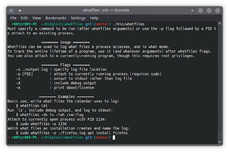Click the '-o ./output.log' flag text
Viewport: 229px width, 152px height.
click(x=32, y=70)
